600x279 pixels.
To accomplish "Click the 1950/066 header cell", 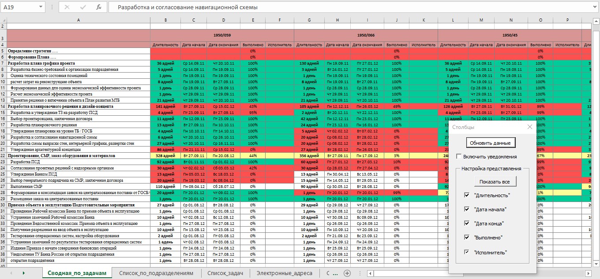I will (366, 35).
